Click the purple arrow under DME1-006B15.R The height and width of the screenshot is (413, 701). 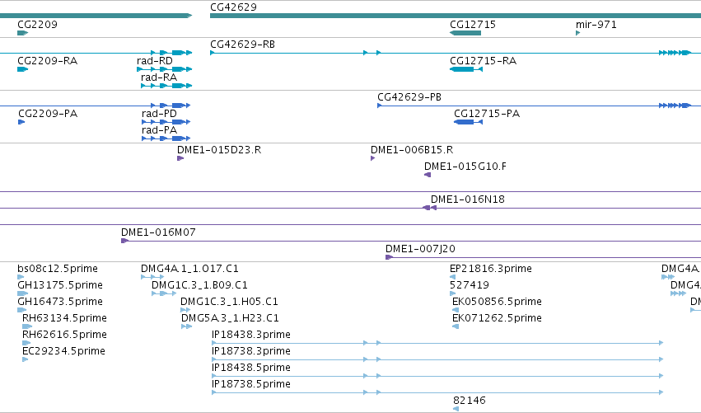click(x=372, y=158)
